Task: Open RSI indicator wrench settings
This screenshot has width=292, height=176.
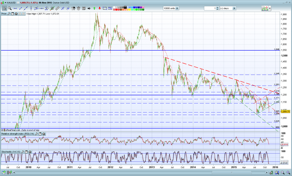Action: click(x=36, y=134)
